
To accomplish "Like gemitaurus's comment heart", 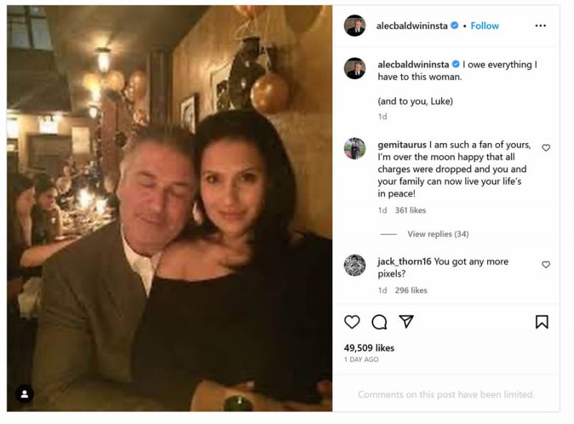I will point(546,148).
